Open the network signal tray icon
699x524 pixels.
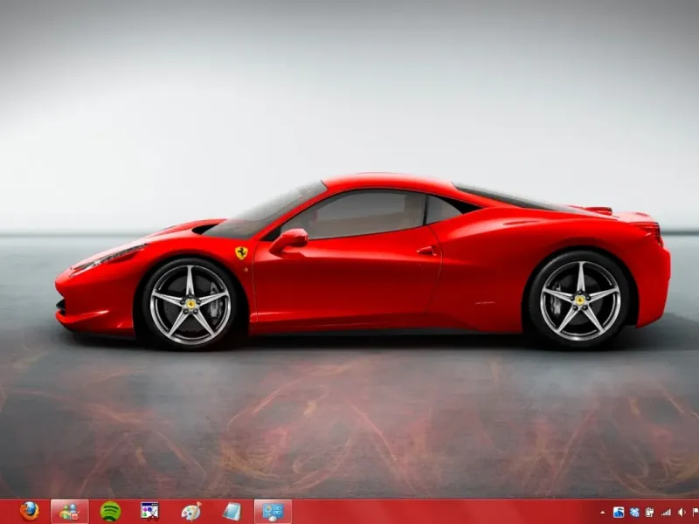tap(665, 512)
